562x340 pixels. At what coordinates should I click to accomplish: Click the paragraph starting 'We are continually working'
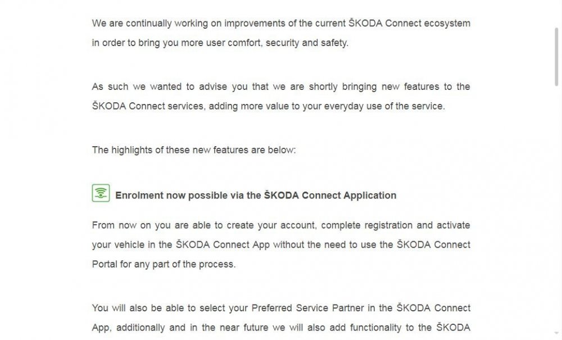281,33
